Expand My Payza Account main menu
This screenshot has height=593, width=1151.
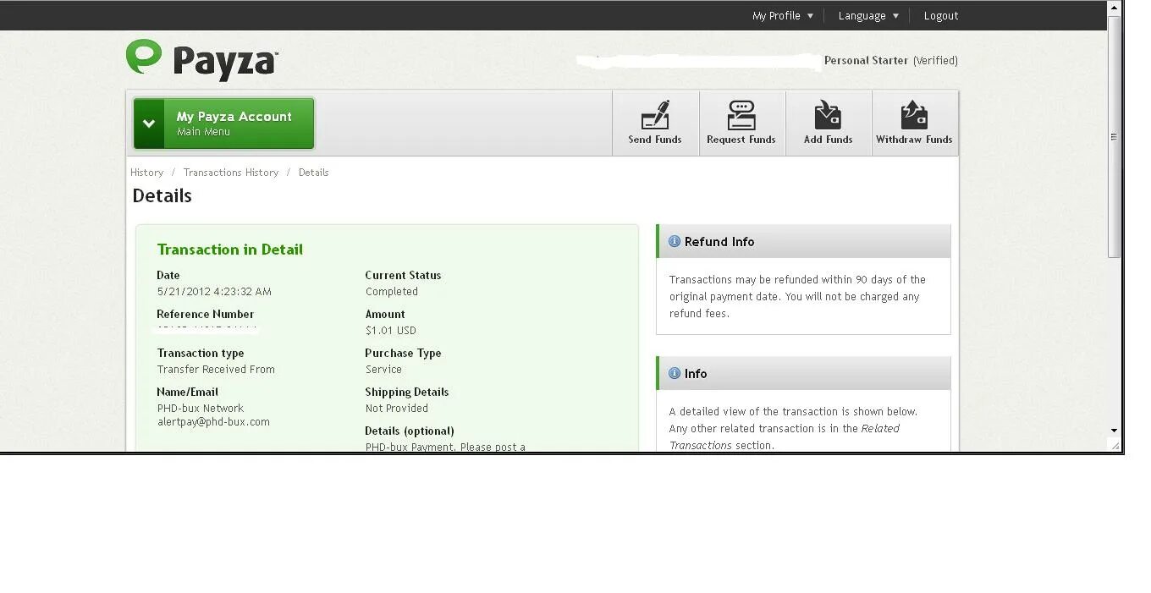pyautogui.click(x=223, y=124)
